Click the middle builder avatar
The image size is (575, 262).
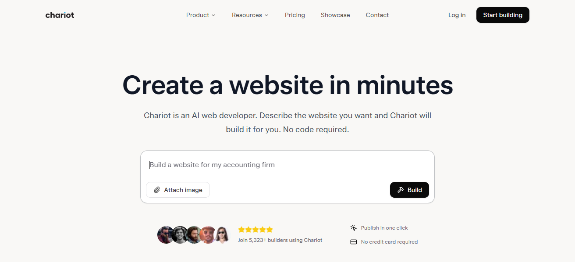pos(194,235)
